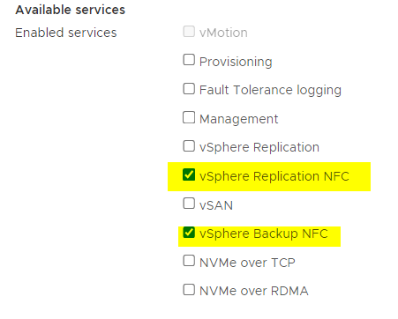Tick the vSAN checkbox
The image size is (398, 319).
pos(189,203)
